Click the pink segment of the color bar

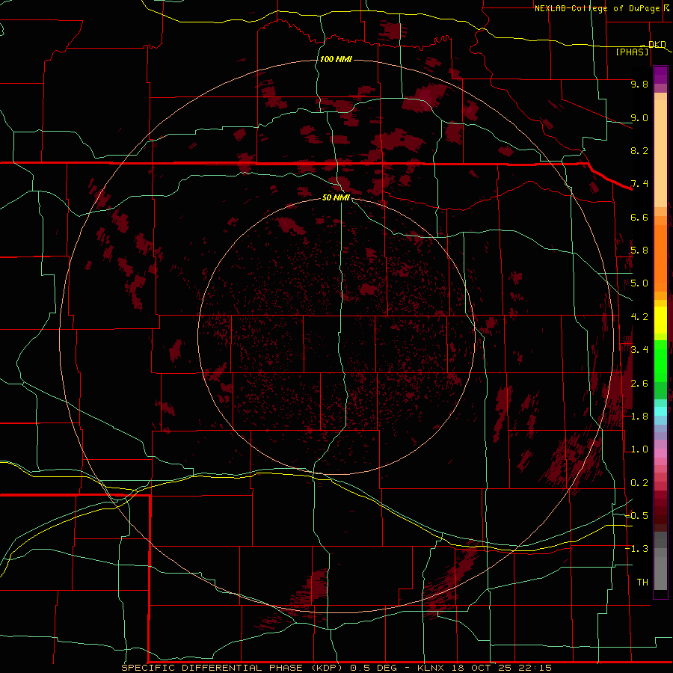click(660, 453)
